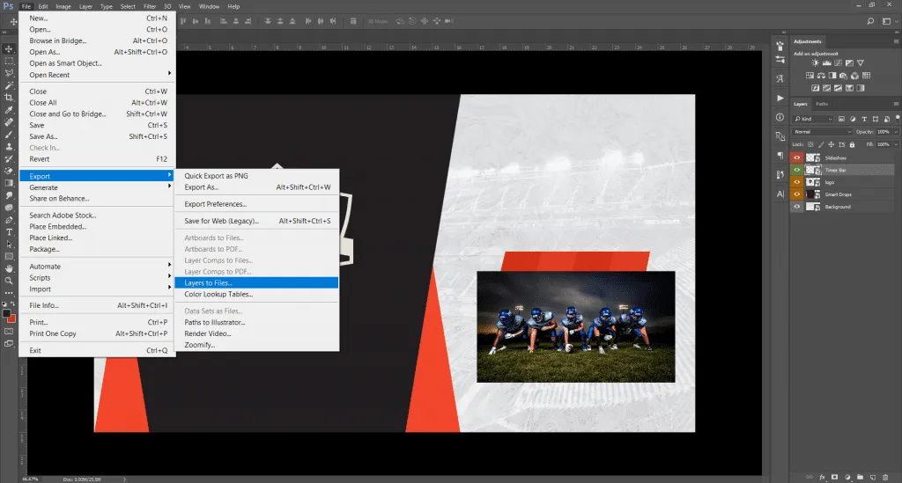Viewport: 902px width, 483px height.
Task: Open the Filter menu in menu bar
Action: pyautogui.click(x=149, y=6)
